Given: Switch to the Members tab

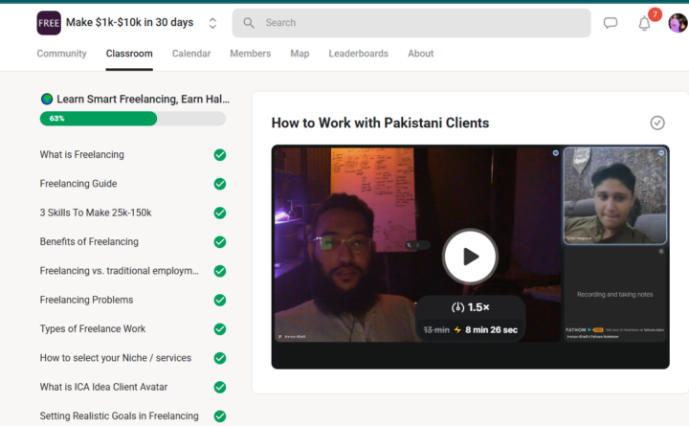Looking at the screenshot, I should click(251, 54).
